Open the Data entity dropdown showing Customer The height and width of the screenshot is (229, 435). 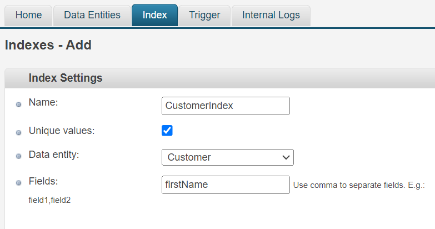click(227, 157)
